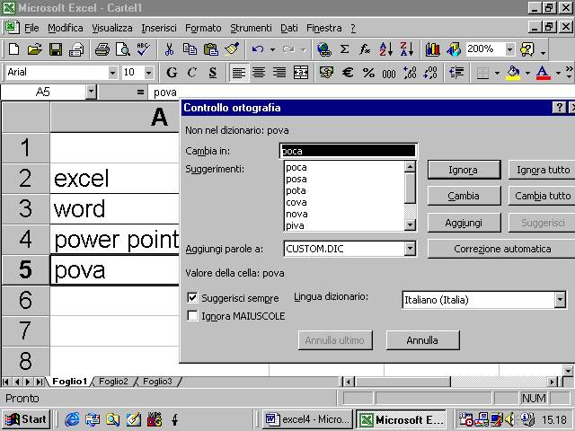
Task: Click the Paste Function fx icon
Action: coord(365,49)
